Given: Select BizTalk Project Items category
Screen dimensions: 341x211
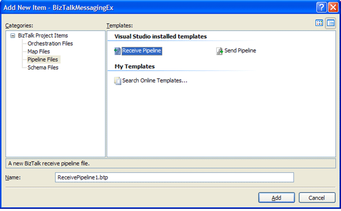Looking at the screenshot, I should [43, 35].
